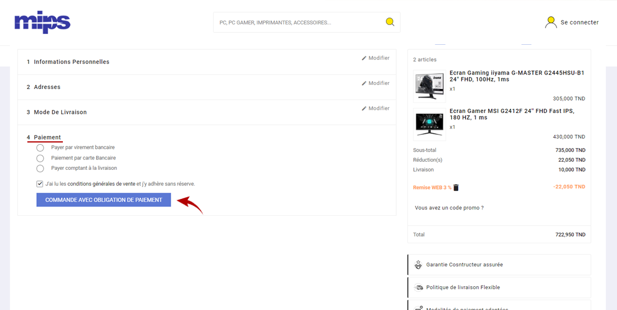Remove Remise WEB 3 % with trash icon
Image resolution: width=617 pixels, height=310 pixels.
(456, 187)
